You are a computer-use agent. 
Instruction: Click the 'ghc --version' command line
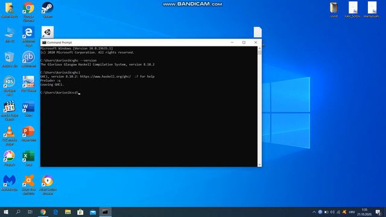(x=68, y=60)
